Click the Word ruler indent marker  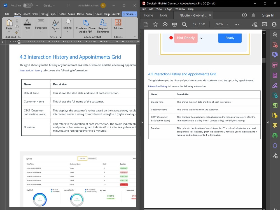[x=19, y=42]
